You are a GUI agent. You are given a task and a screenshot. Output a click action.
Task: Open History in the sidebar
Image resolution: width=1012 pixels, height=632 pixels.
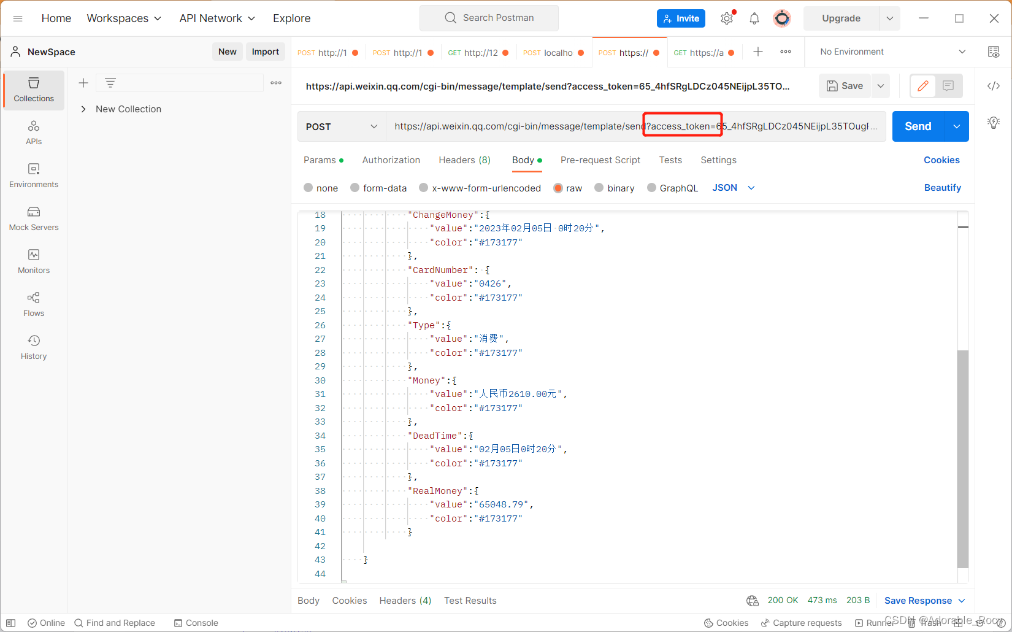coord(34,348)
